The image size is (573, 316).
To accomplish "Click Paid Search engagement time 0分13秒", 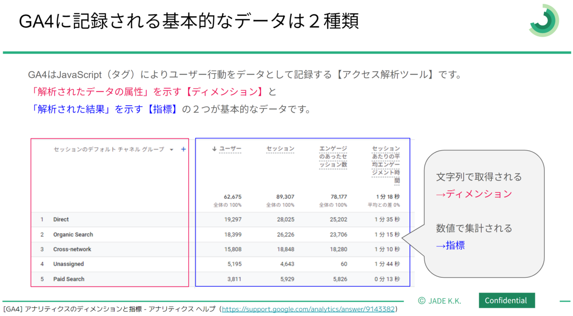I will pos(387,279).
